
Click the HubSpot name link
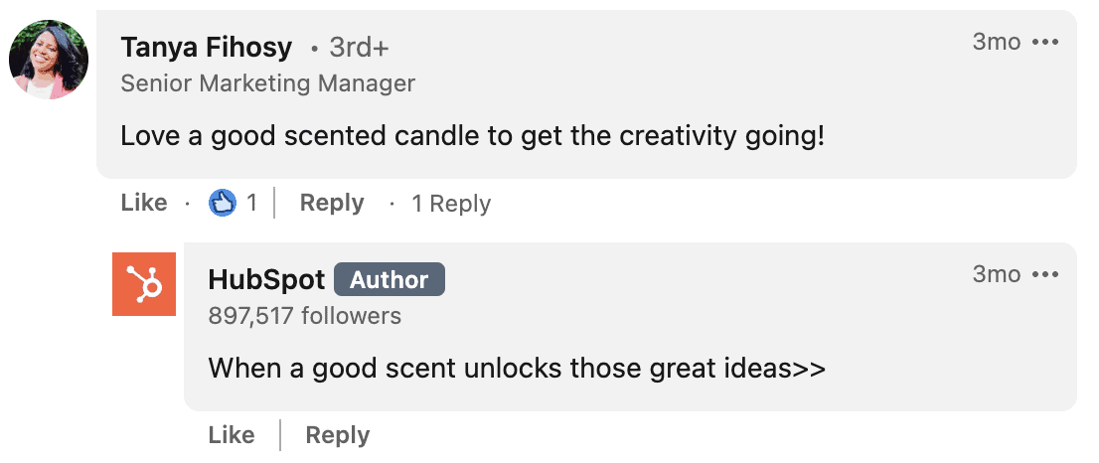click(x=266, y=279)
